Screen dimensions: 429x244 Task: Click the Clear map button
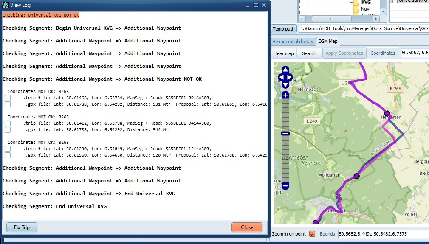pyautogui.click(x=283, y=53)
